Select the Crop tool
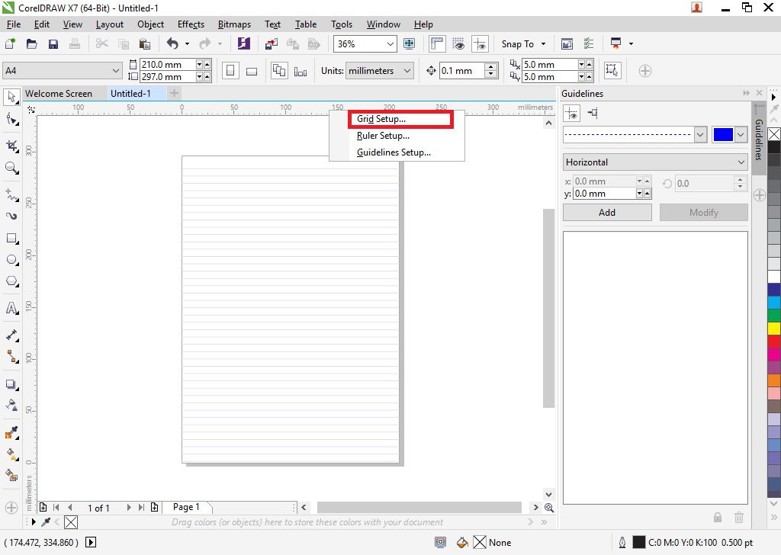 [11, 146]
